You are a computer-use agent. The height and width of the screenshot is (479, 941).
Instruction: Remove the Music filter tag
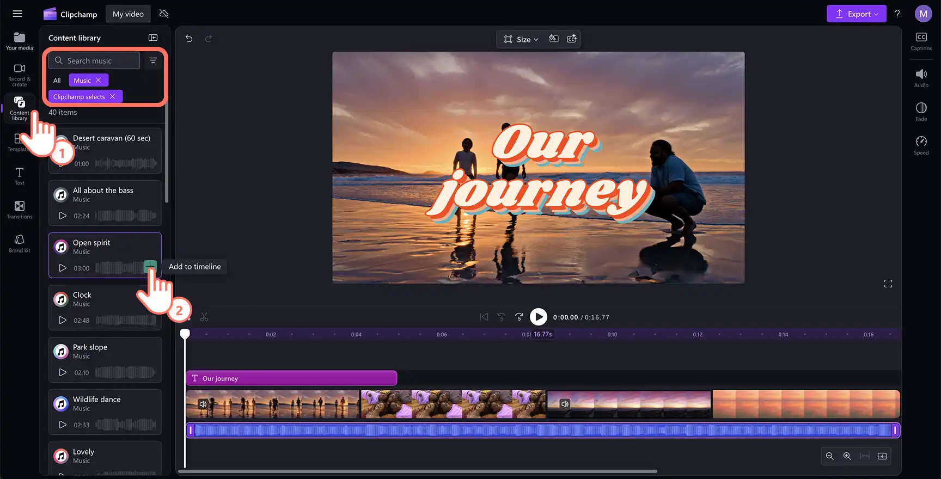point(99,80)
